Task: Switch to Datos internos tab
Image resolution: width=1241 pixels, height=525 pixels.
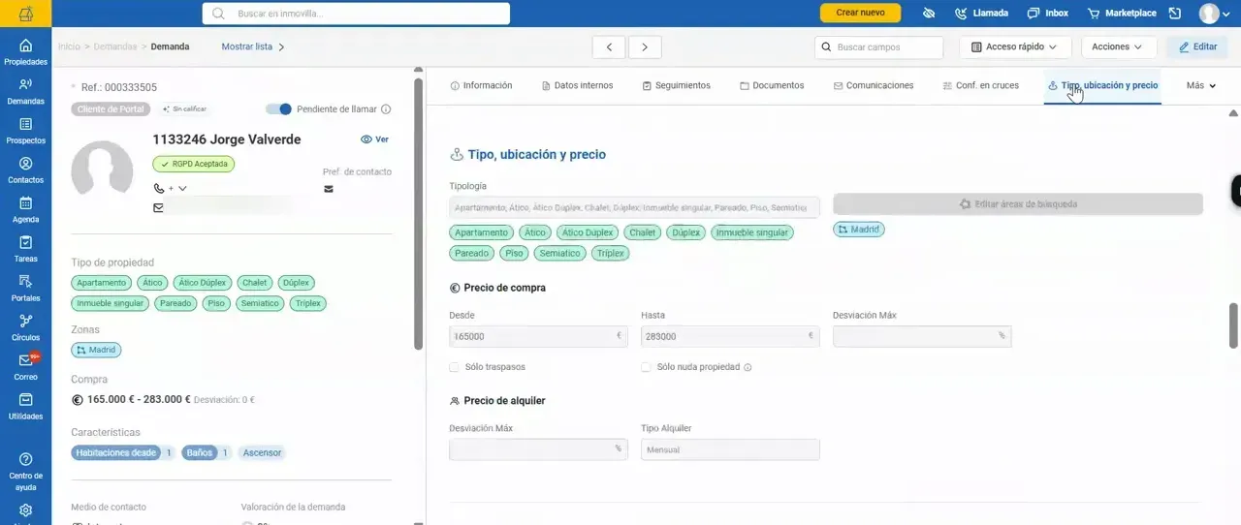Action: [x=577, y=85]
